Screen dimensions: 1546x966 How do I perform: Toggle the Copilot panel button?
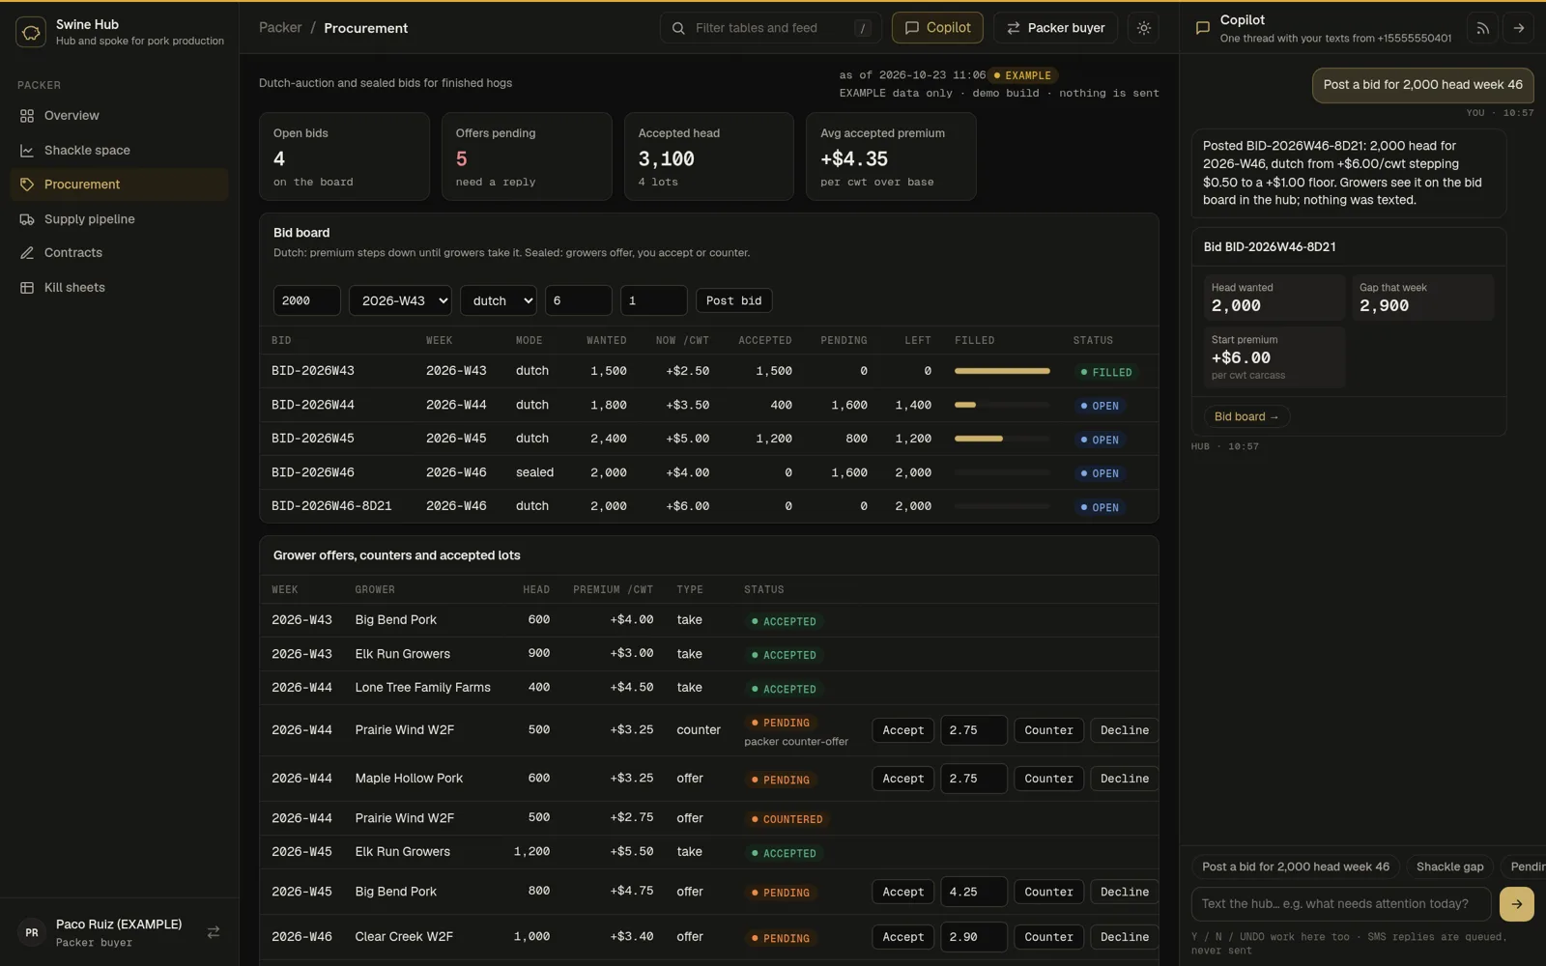click(x=937, y=28)
